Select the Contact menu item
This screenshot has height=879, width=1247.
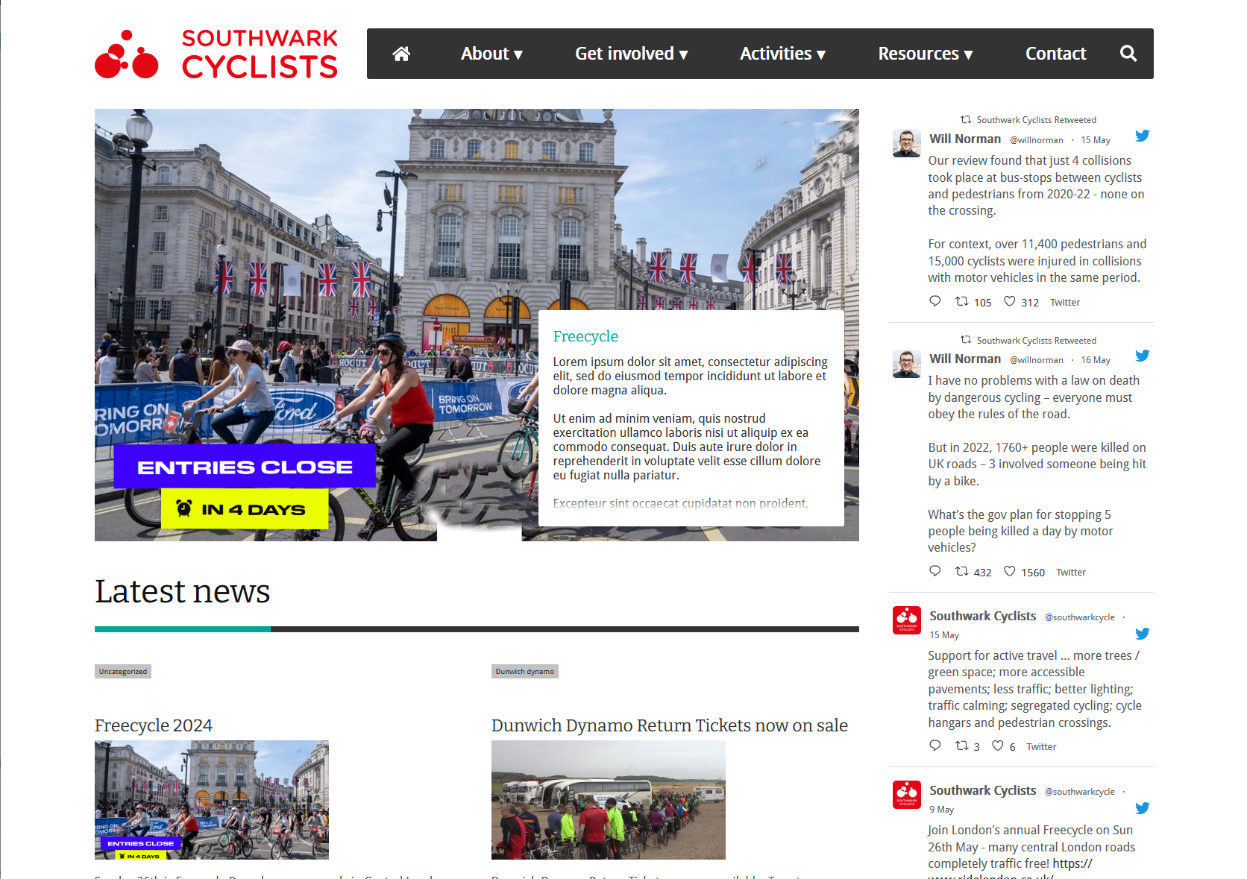[1055, 53]
